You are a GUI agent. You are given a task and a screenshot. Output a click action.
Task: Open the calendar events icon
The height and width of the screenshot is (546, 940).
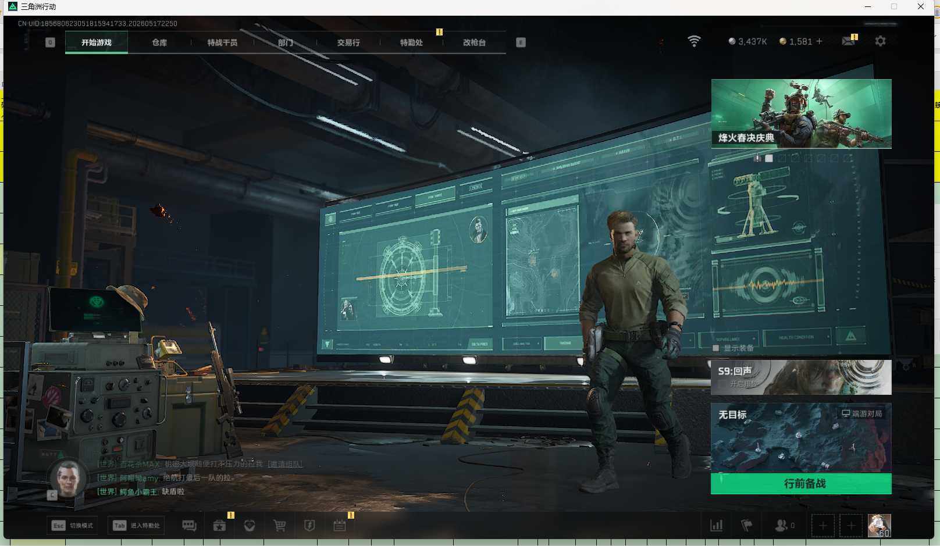(x=340, y=526)
